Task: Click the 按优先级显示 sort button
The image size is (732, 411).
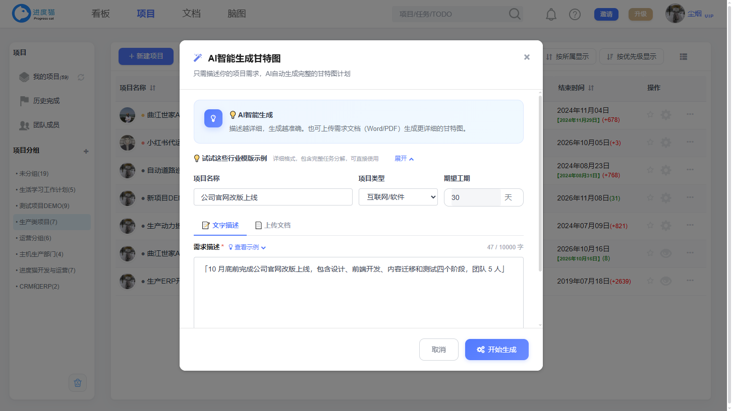Action: coord(631,56)
